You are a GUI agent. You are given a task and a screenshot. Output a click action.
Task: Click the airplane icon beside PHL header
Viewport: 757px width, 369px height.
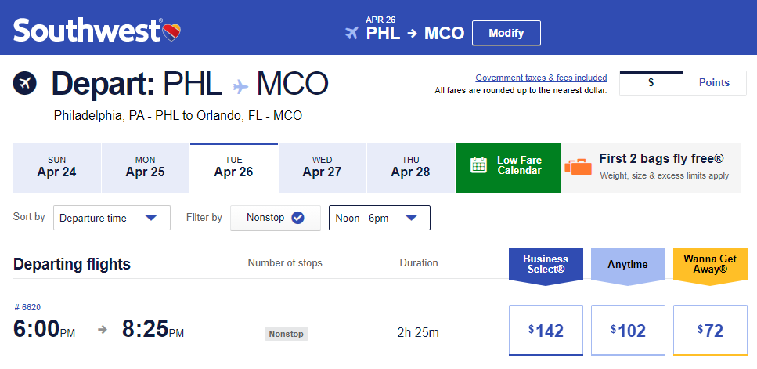(x=352, y=34)
